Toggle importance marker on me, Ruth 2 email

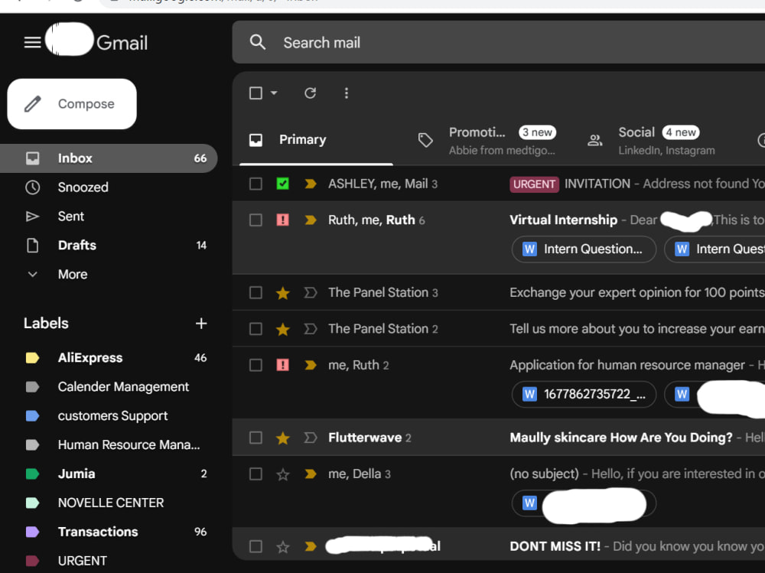(311, 365)
